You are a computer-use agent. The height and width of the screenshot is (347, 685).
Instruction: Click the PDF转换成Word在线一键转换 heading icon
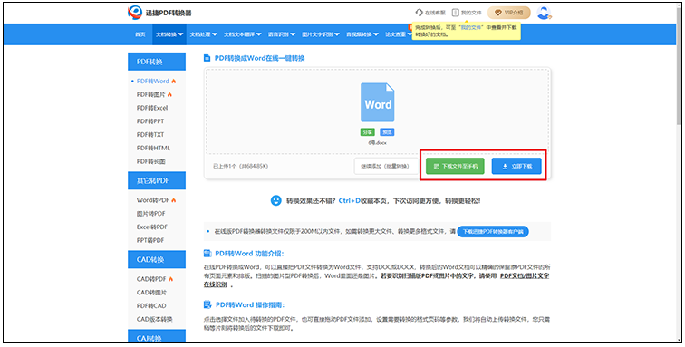pos(207,58)
